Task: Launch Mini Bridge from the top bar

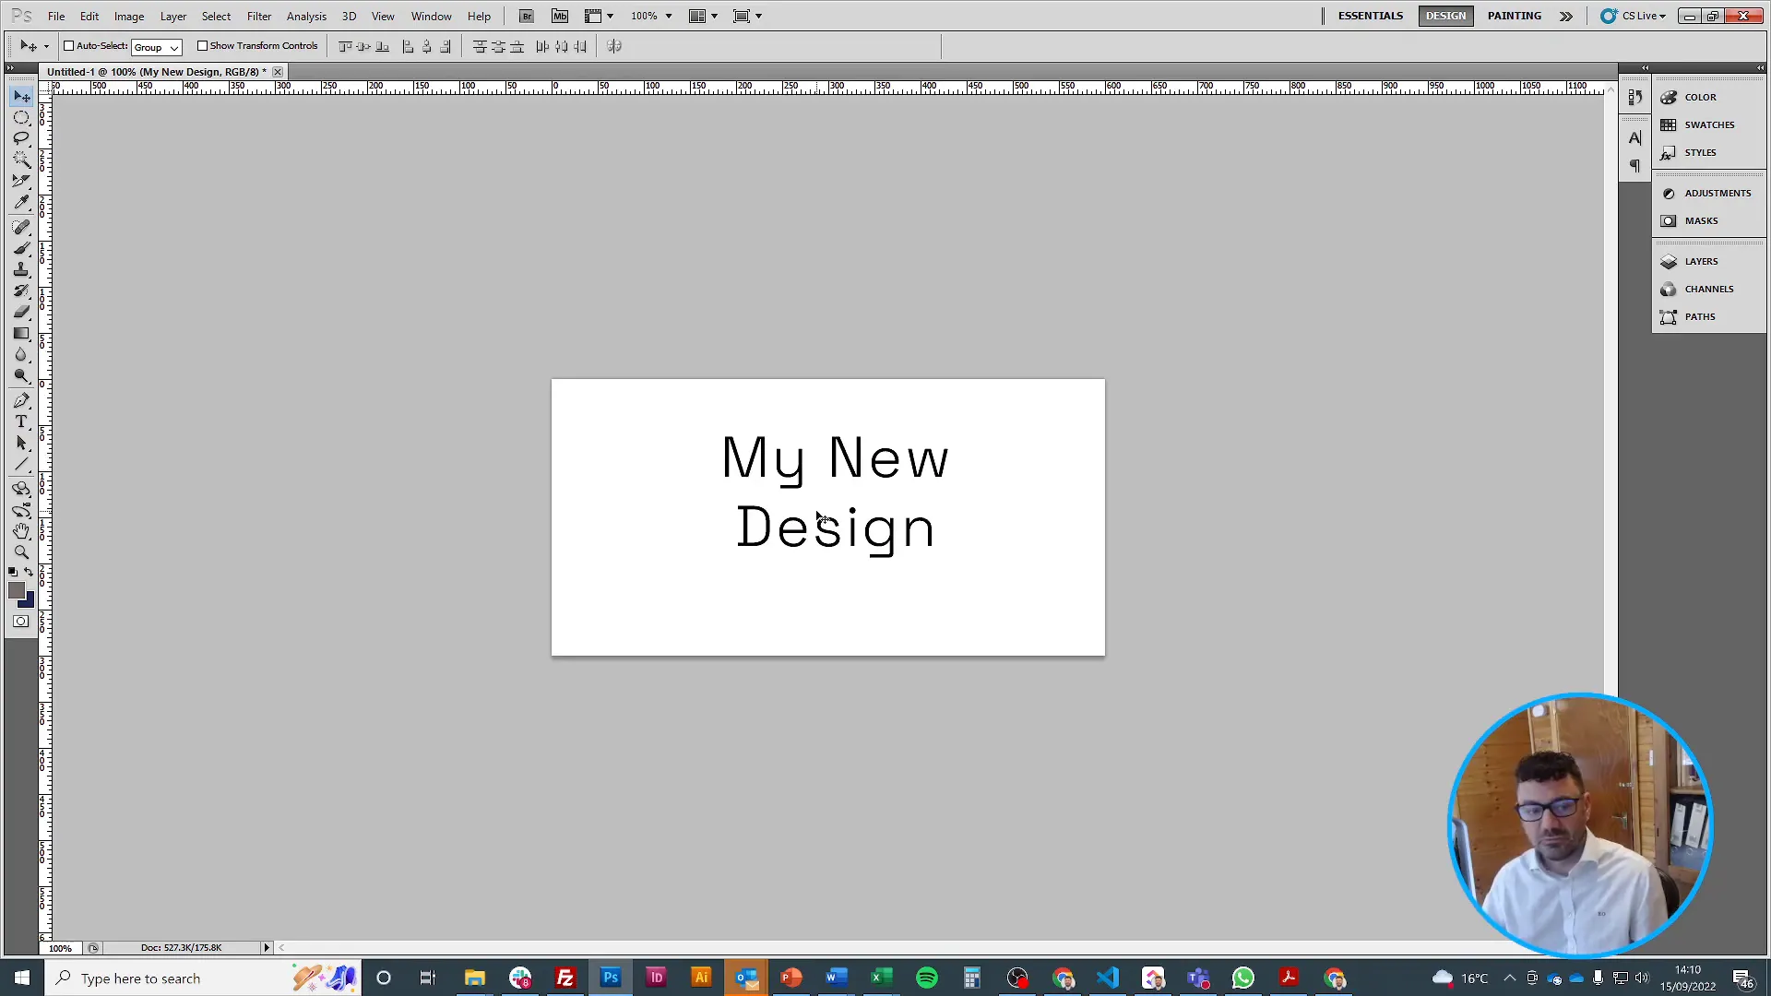Action: pyautogui.click(x=560, y=16)
